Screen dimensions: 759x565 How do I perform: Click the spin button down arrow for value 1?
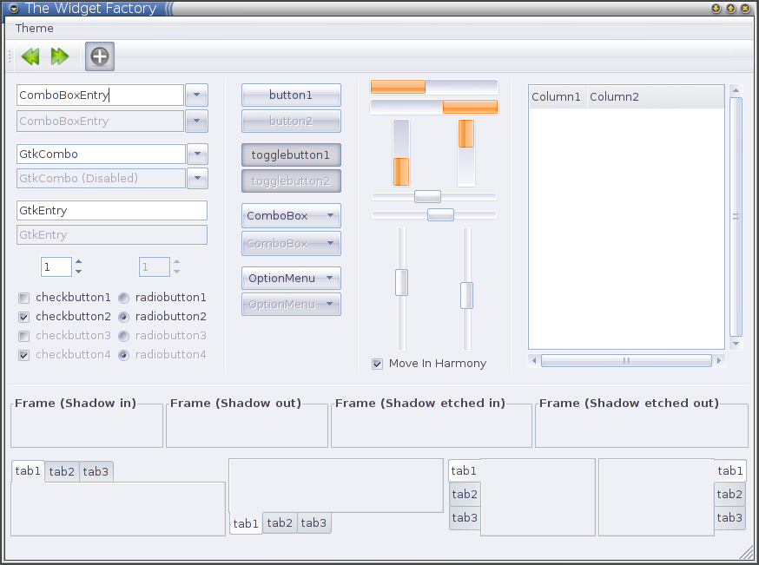point(78,272)
